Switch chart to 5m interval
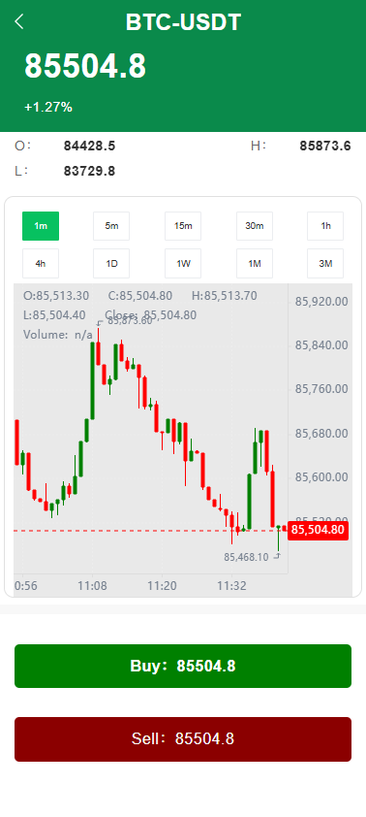This screenshot has height=817, width=366. click(111, 226)
